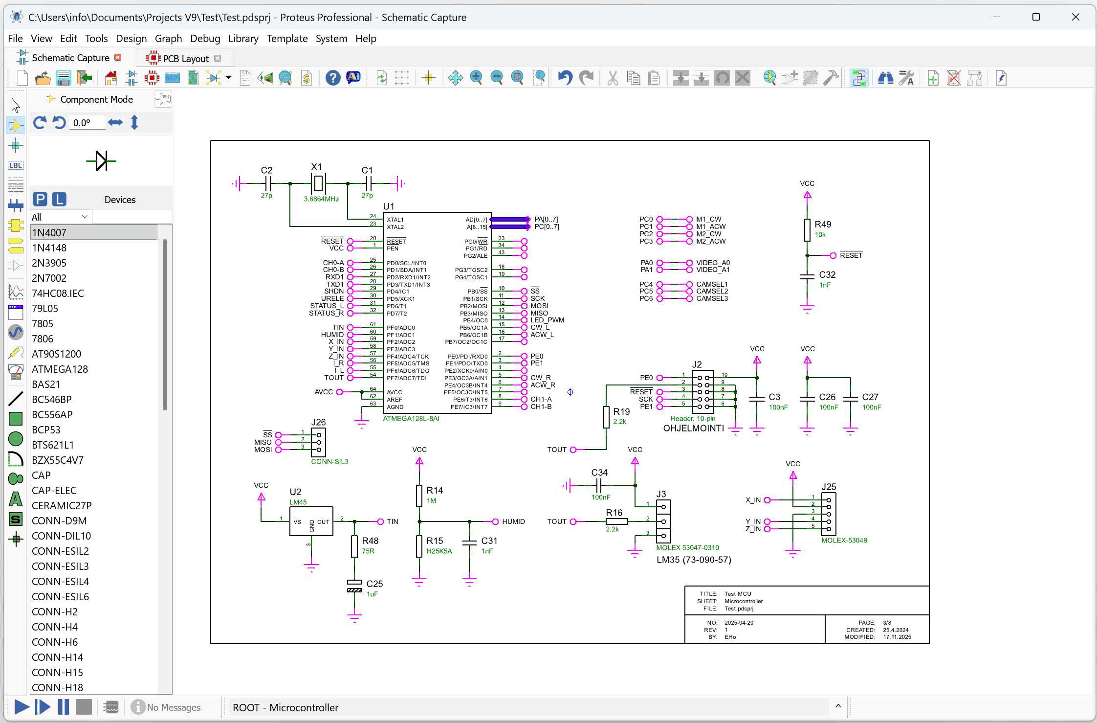Click the Save Project toolbar icon
The image size is (1097, 723).
64,78
